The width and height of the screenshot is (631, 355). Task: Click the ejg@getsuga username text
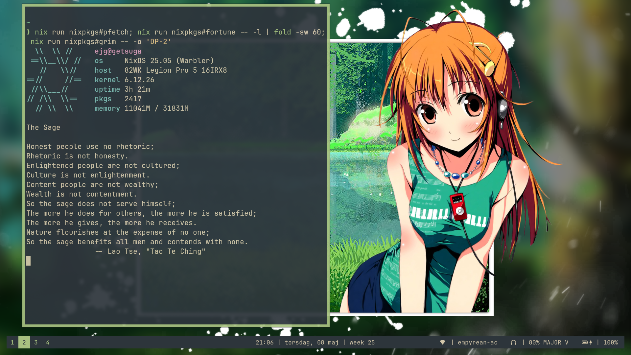[x=118, y=51]
